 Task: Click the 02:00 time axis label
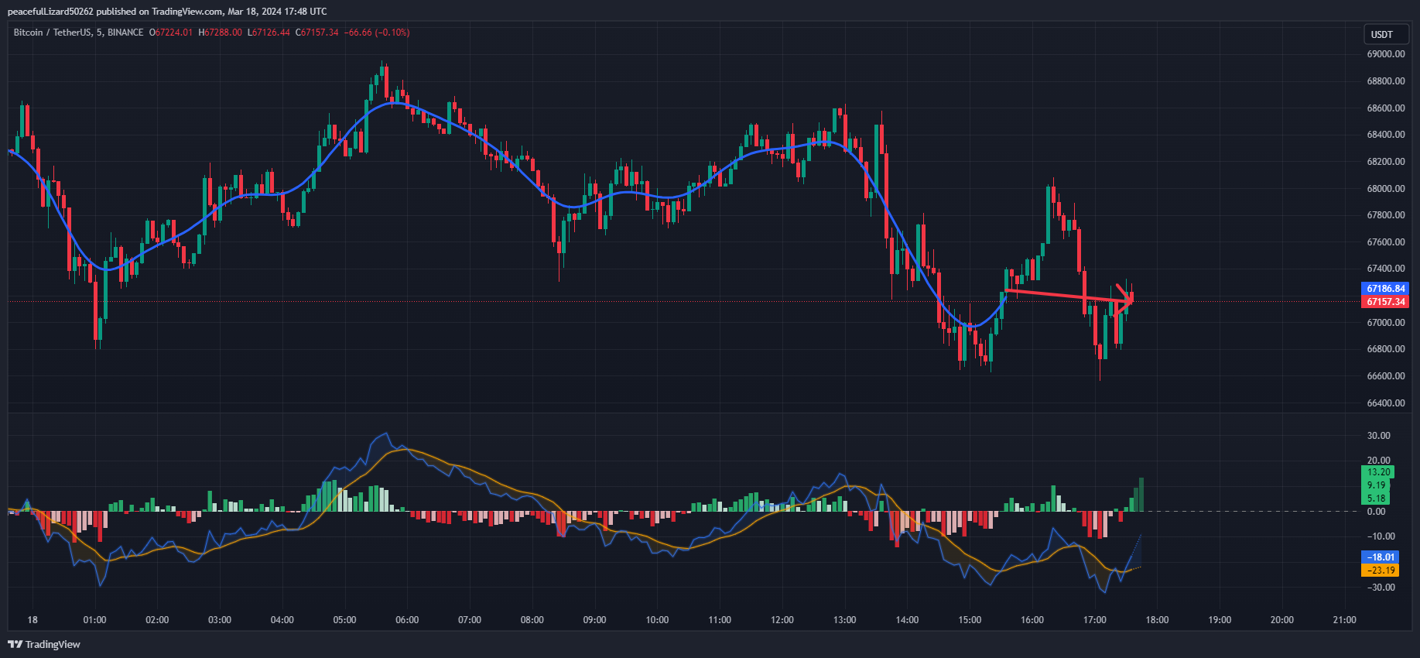click(157, 620)
